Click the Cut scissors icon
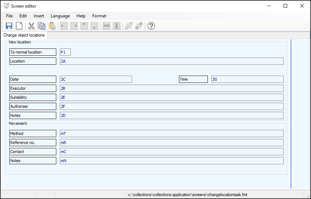Viewport: 311px width, 199px height. 31,26
